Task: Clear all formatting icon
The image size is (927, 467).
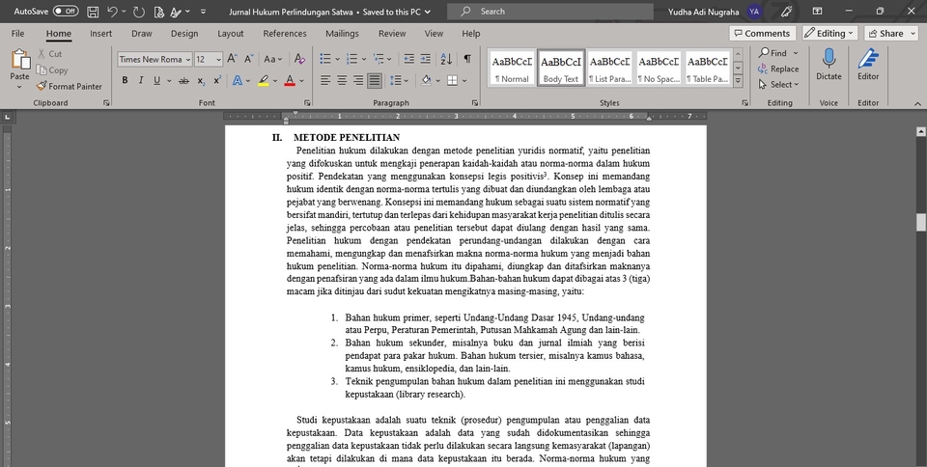Action: coord(299,59)
